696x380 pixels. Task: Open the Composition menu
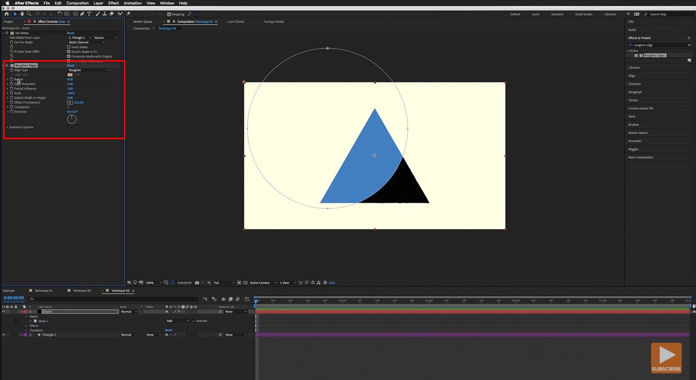(x=77, y=3)
